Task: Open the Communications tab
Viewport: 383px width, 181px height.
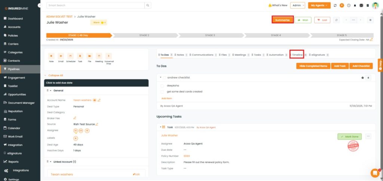Action: [202, 55]
